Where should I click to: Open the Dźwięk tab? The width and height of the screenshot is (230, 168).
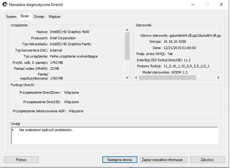point(39,17)
